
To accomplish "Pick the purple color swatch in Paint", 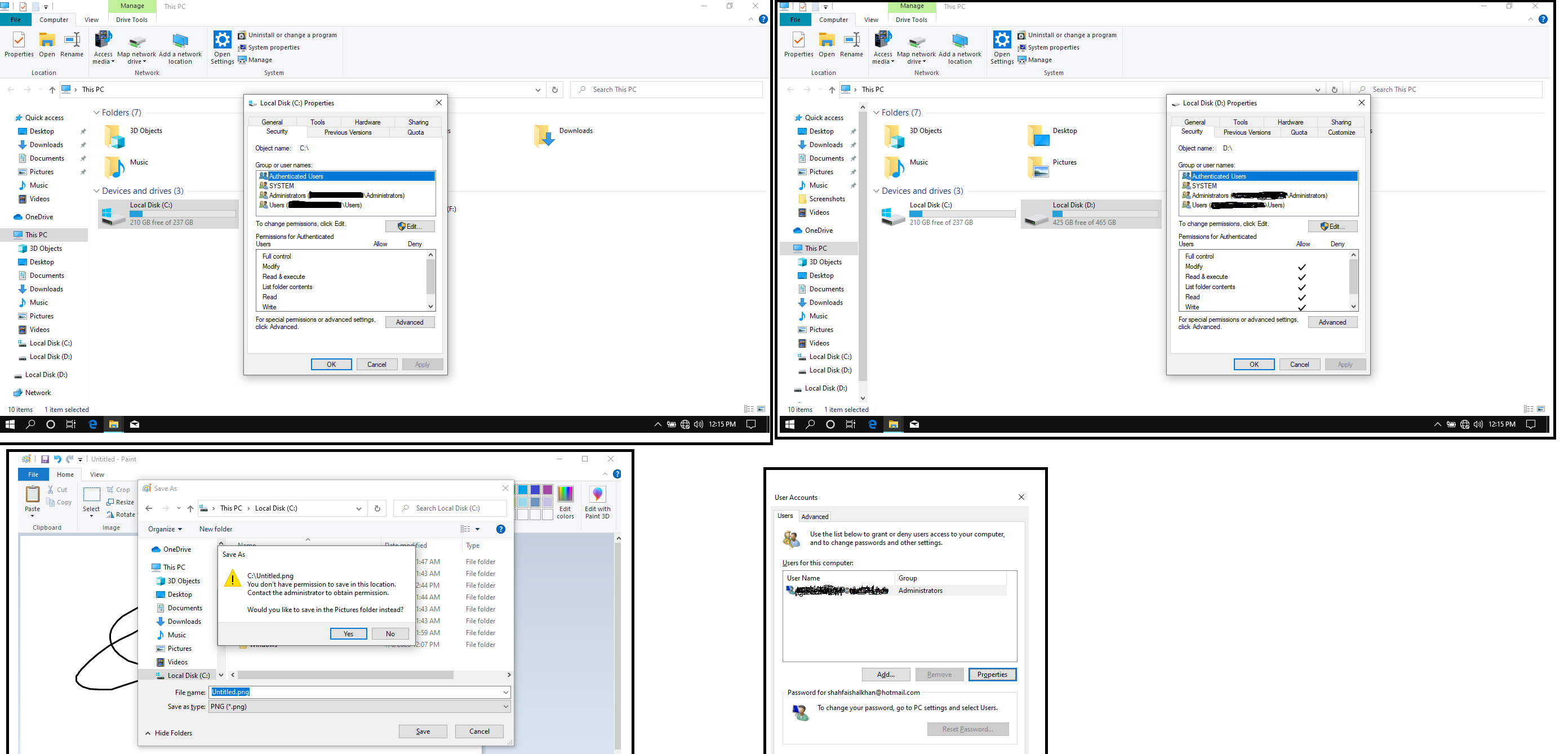I will [548, 490].
